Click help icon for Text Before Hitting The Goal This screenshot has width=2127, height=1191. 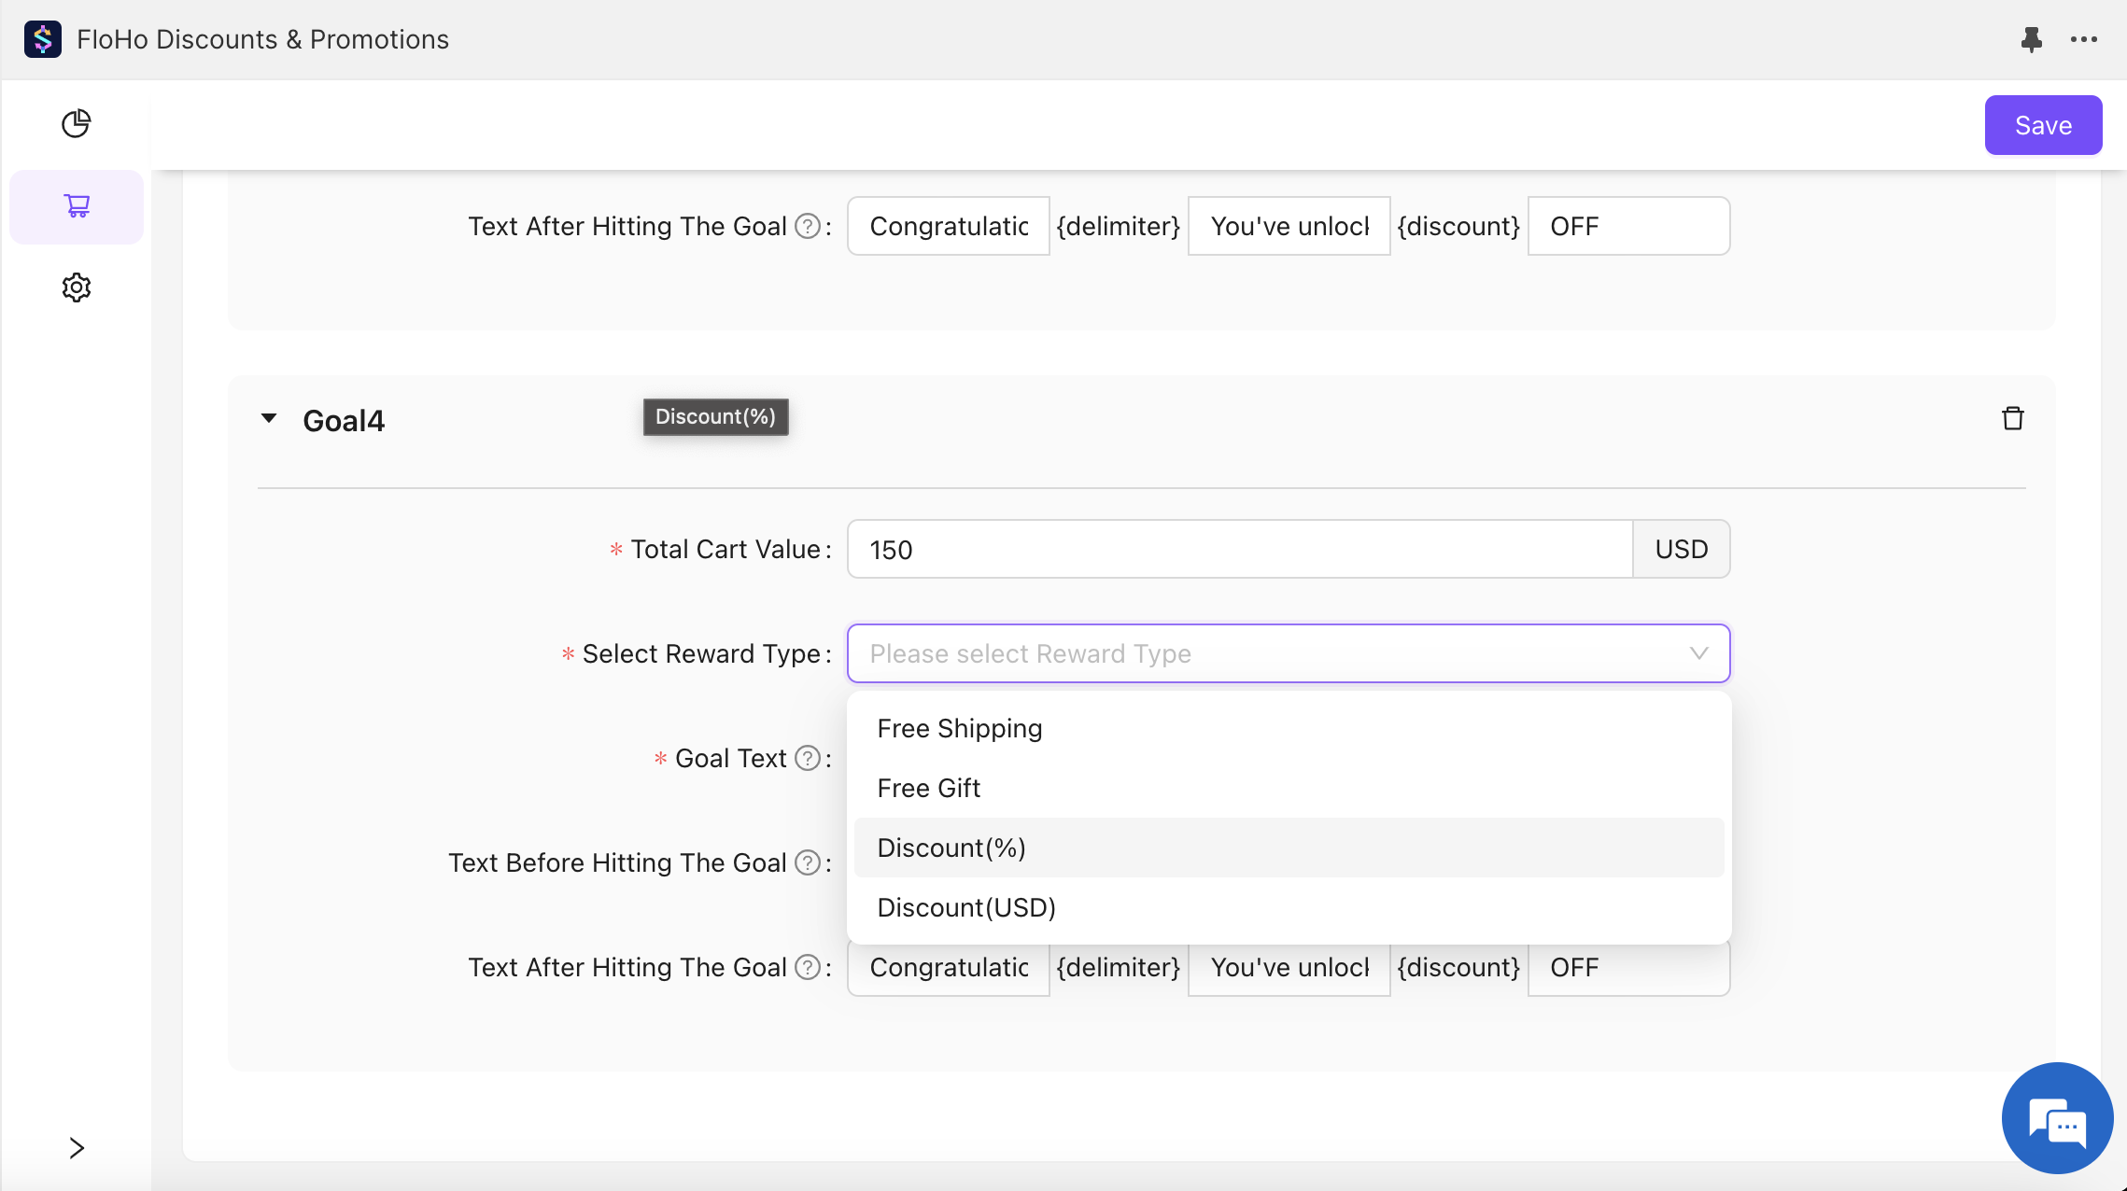(x=807, y=862)
